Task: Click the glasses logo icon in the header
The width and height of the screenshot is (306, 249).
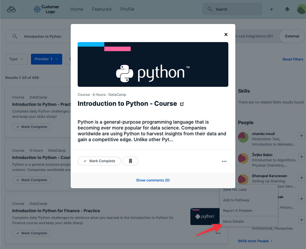Action: coord(11,9)
